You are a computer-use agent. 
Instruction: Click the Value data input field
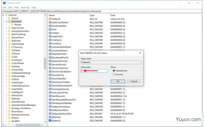click(94, 71)
